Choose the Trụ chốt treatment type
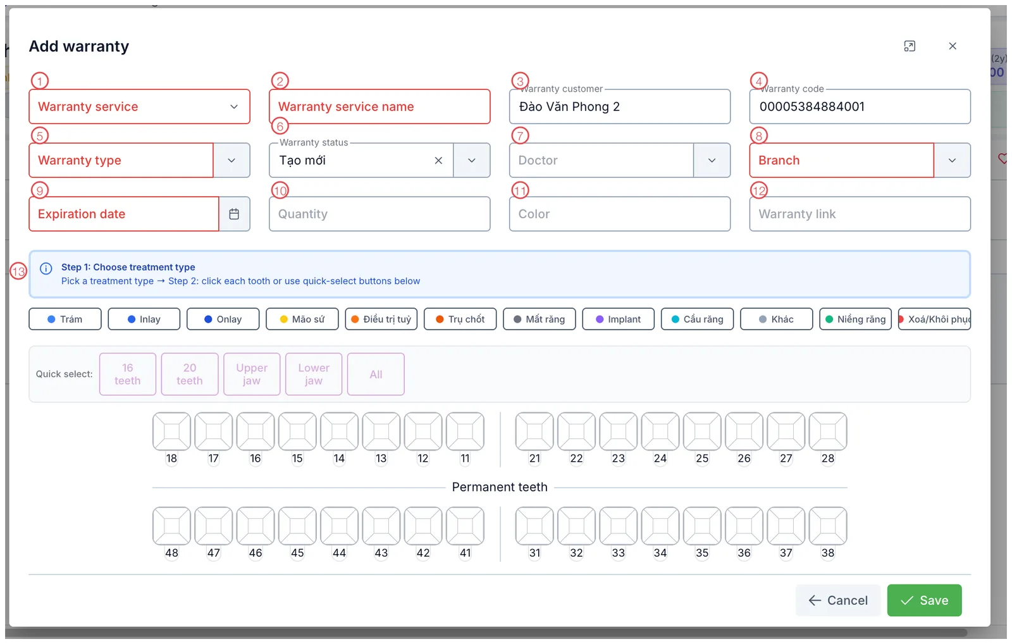 tap(460, 319)
